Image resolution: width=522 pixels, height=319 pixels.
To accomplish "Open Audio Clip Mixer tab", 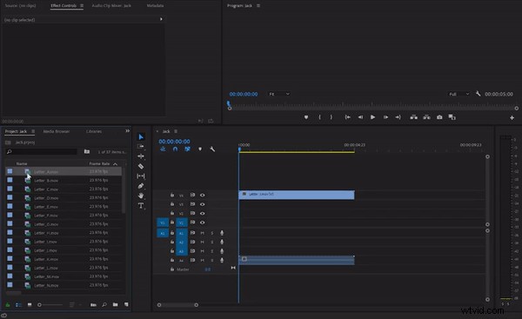I will pos(111,6).
